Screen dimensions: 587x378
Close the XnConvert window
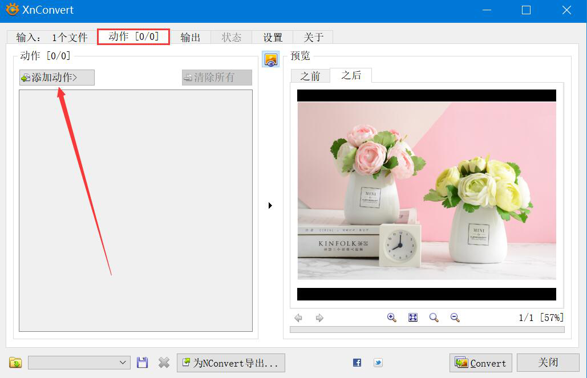coord(567,10)
